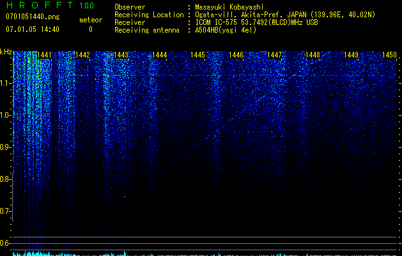Screen dimensions: 402x256
Task: Click the 0.8 kHz frequency axis label
Action: click(x=4, y=179)
